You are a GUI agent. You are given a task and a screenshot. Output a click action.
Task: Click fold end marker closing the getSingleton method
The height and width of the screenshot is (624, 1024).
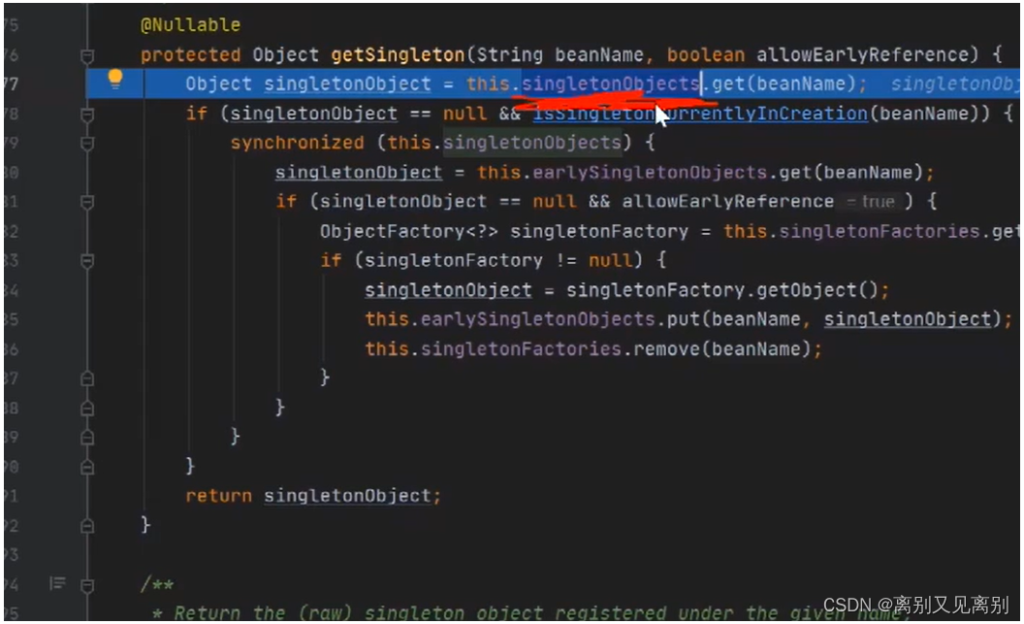(87, 525)
